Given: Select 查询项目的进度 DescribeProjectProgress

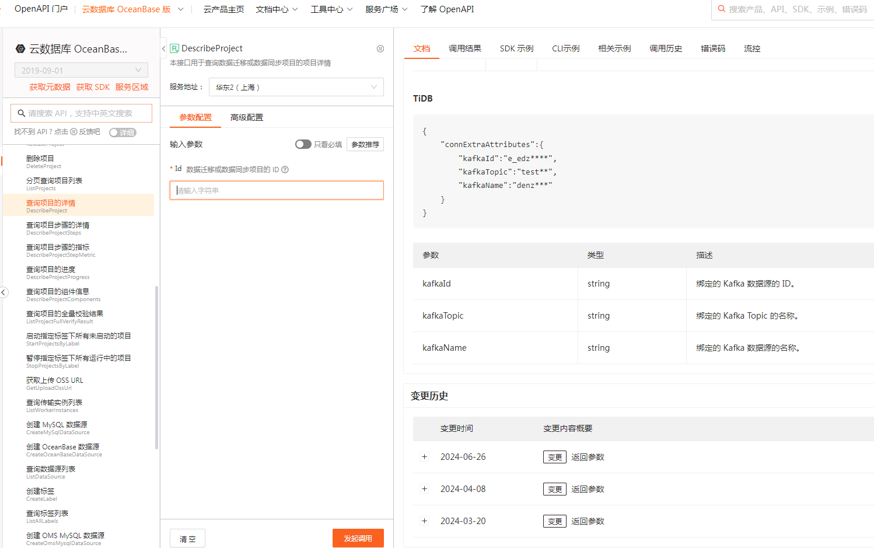Looking at the screenshot, I should pyautogui.click(x=78, y=273).
